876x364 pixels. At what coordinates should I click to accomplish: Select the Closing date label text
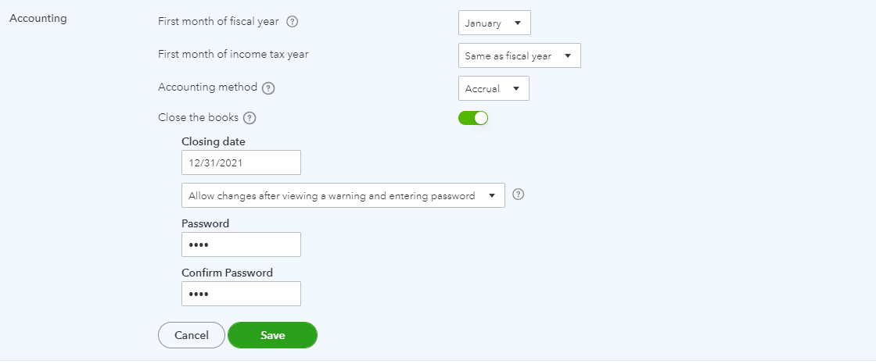click(x=214, y=142)
